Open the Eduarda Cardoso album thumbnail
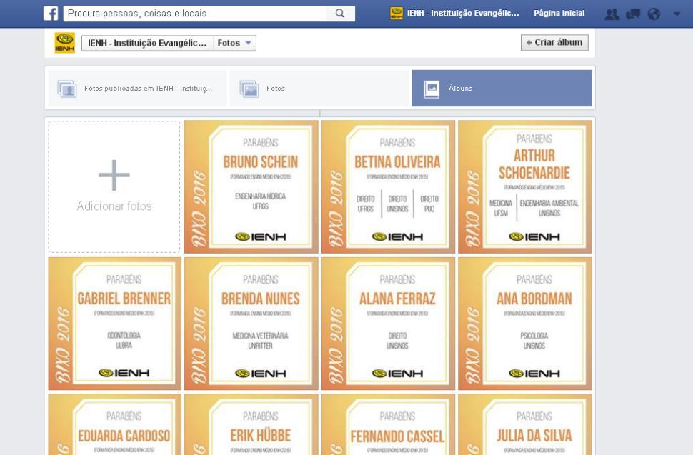Screen dimensions: 693x455 (114, 424)
